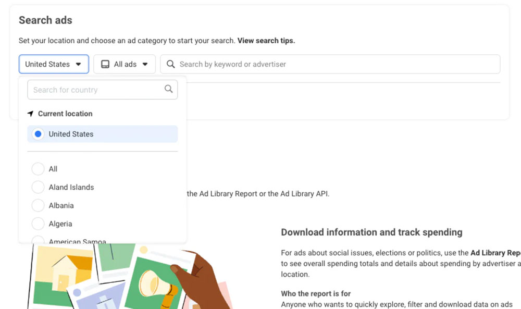Focus the Search by keyword or advertiser field
This screenshot has height=309, width=521.
[333, 64]
